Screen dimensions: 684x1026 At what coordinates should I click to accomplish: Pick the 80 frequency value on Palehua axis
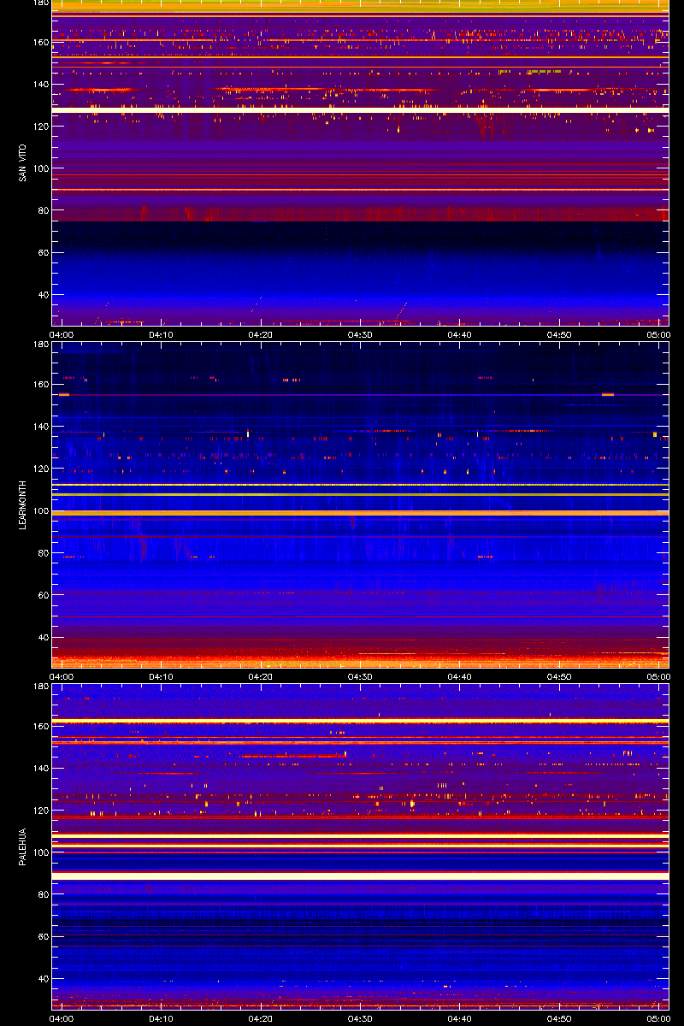click(42, 894)
